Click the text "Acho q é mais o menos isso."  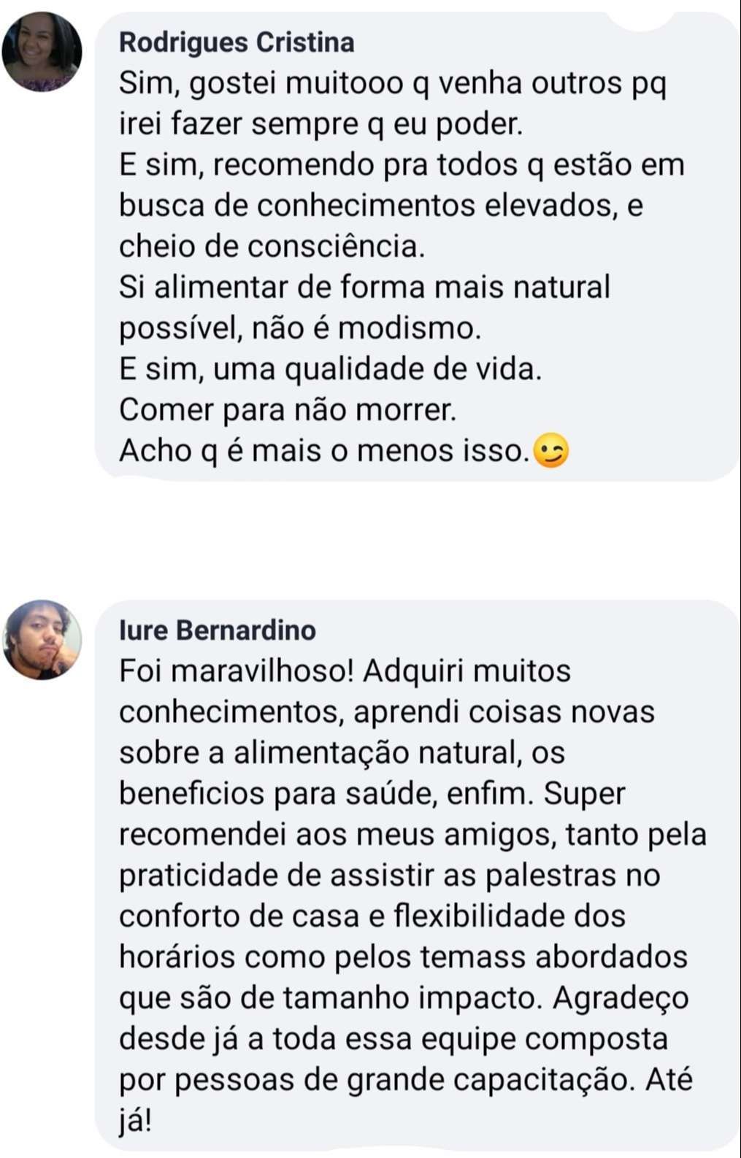pyautogui.click(x=324, y=451)
